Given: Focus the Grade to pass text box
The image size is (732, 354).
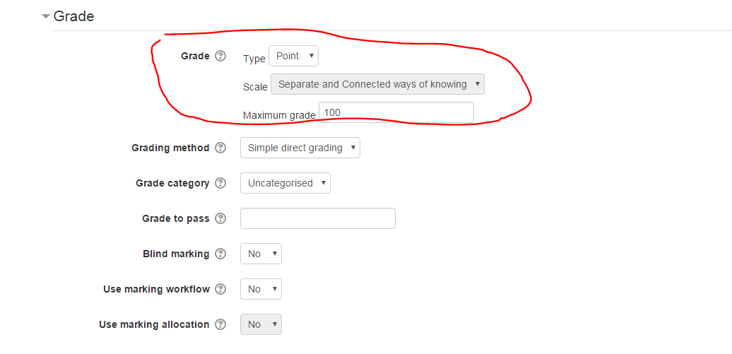Looking at the screenshot, I should pyautogui.click(x=318, y=218).
